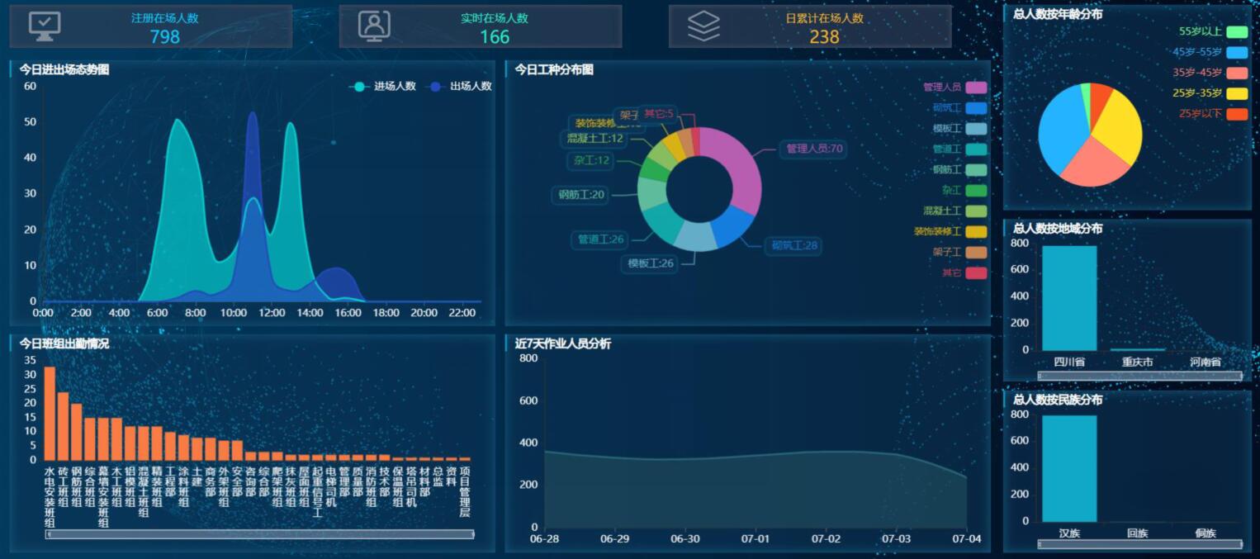Click the brown 架子工 legend swatch

point(976,253)
